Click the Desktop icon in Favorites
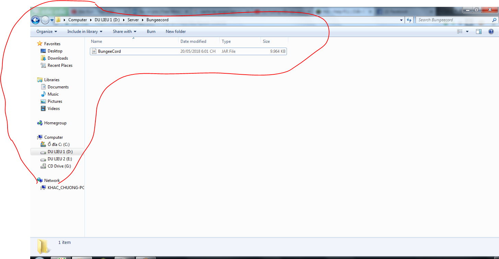499x259 pixels. 43,51
